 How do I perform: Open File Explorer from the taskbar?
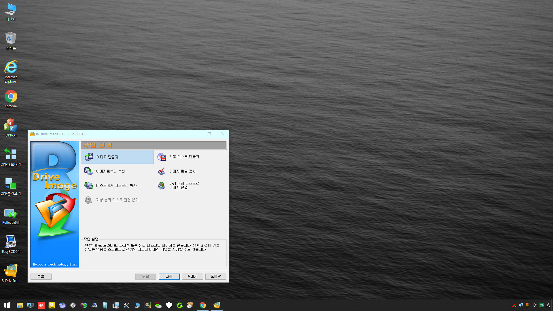[20, 305]
